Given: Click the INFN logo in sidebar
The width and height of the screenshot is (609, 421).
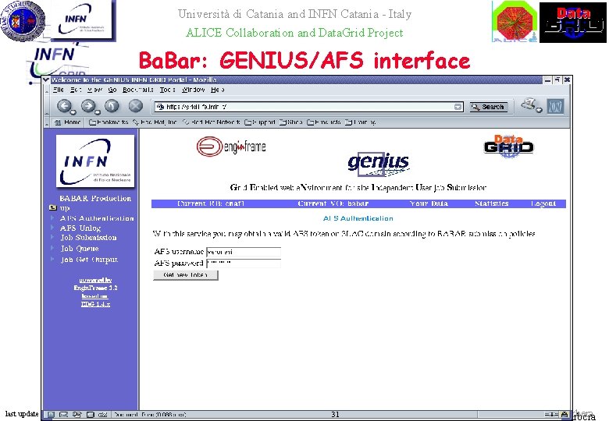Looking at the screenshot, I should (95, 161).
